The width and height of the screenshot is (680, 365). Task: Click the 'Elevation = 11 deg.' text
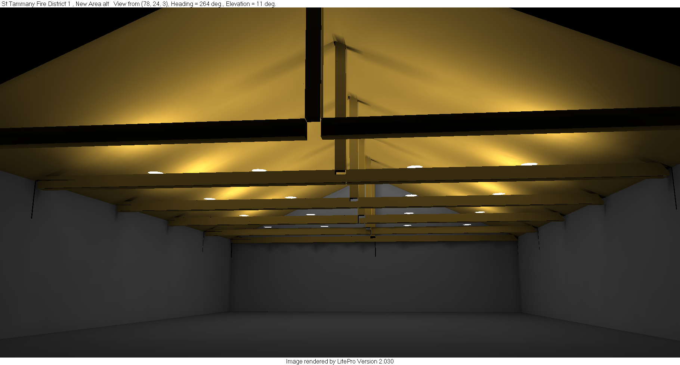251,4
